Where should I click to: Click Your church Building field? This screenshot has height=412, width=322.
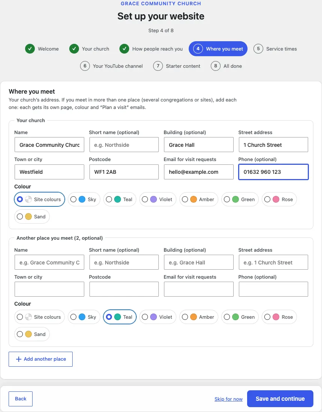pos(198,145)
